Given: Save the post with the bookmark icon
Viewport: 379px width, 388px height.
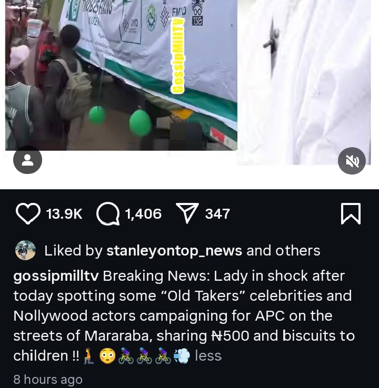Looking at the screenshot, I should 351,213.
